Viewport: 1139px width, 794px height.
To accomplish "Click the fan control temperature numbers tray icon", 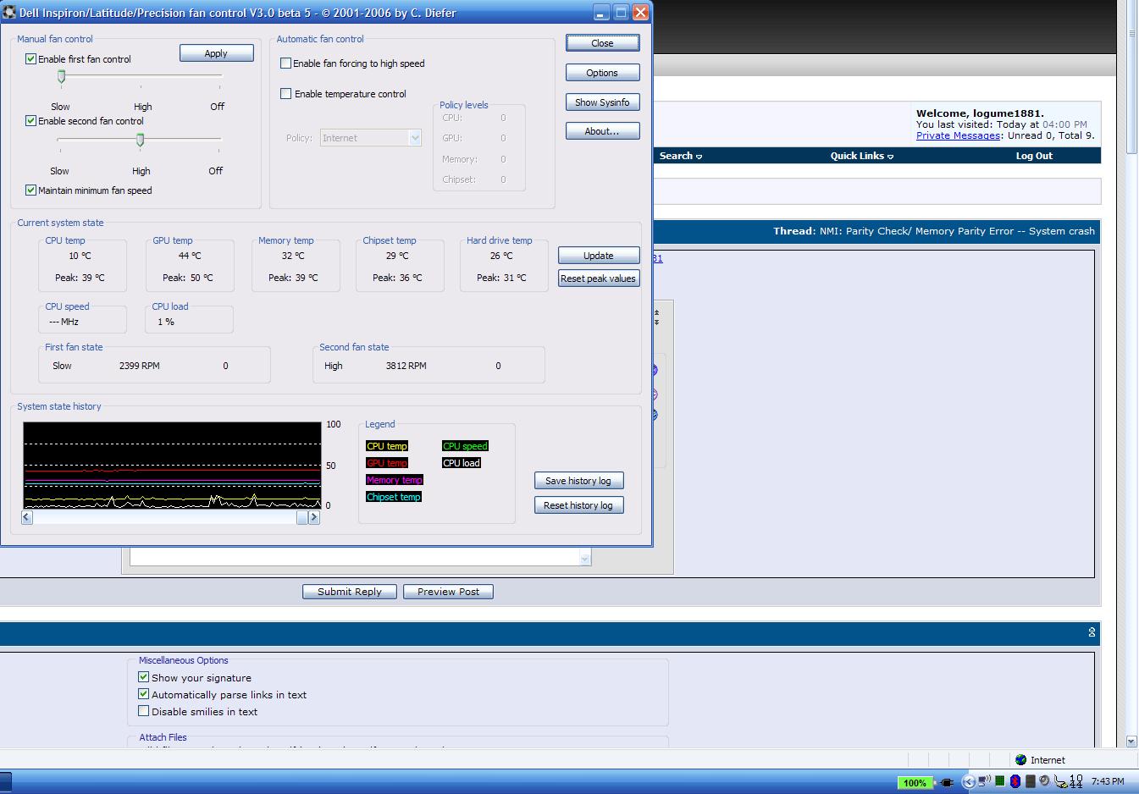I will point(1075,781).
